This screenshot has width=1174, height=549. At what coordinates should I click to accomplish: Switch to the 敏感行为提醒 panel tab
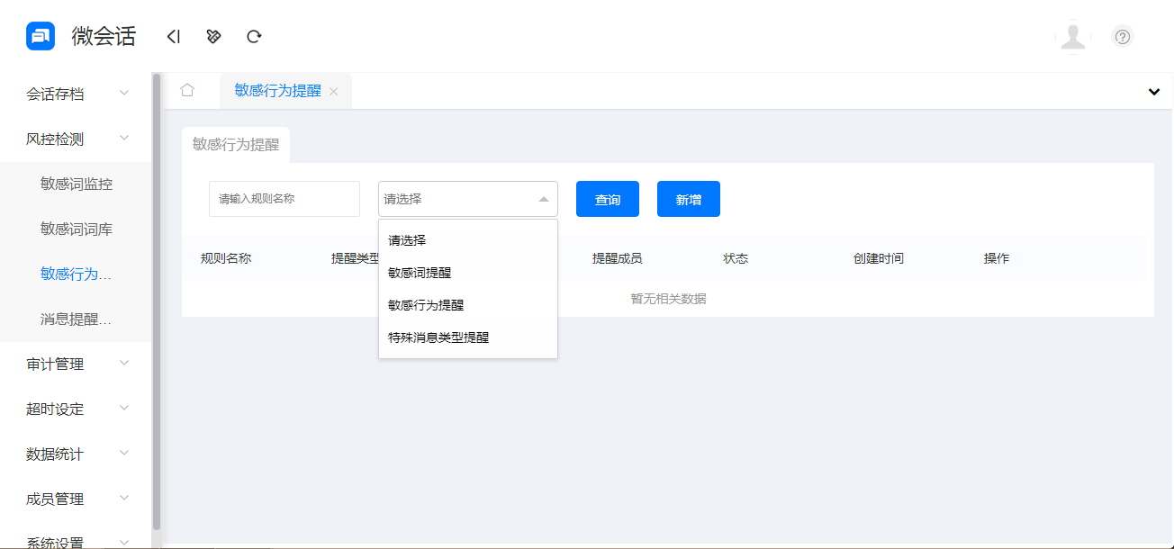(236, 144)
